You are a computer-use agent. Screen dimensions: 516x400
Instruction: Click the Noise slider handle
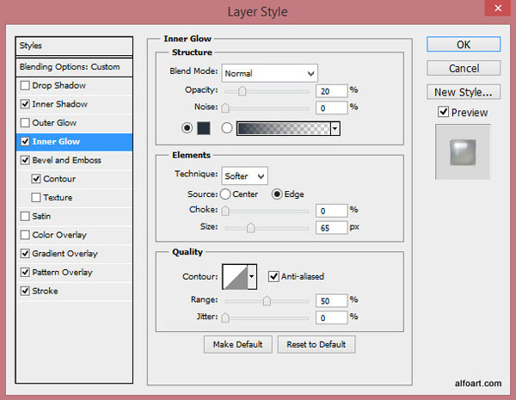[225, 108]
